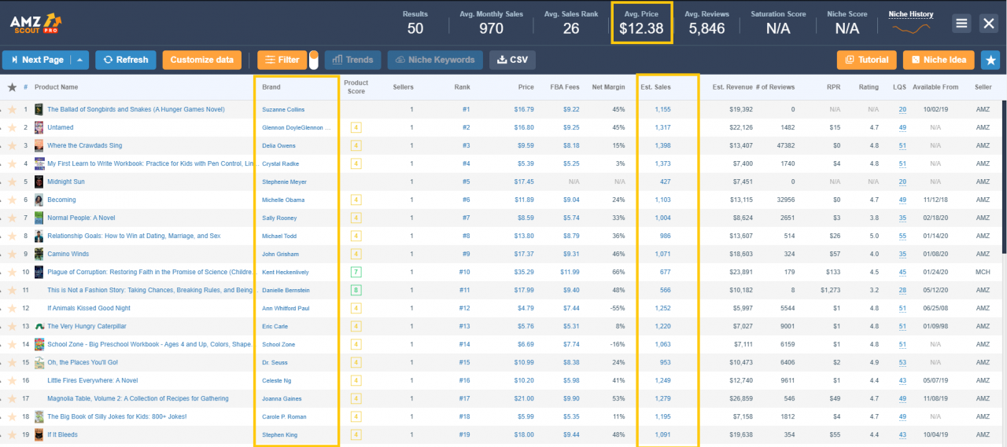Open the Tutorial button
Image resolution: width=1007 pixels, height=447 pixels.
click(x=866, y=60)
